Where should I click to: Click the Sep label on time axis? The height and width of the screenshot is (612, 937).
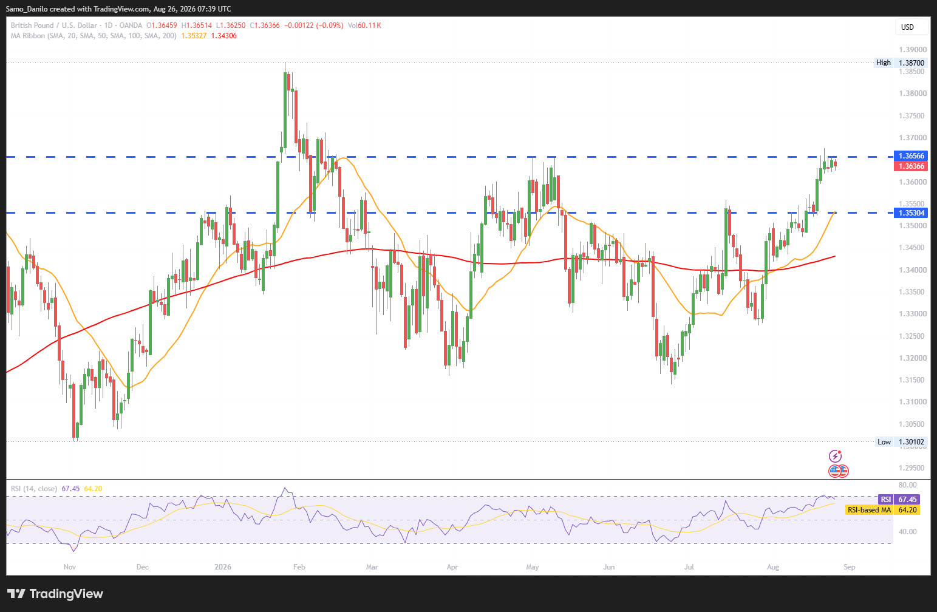[x=850, y=567]
